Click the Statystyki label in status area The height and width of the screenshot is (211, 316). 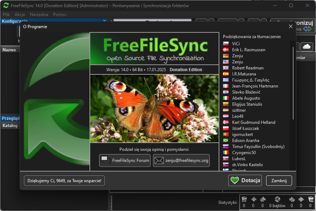(x=228, y=202)
